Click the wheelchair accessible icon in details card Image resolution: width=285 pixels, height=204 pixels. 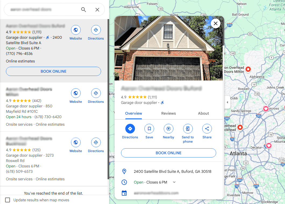(162, 103)
